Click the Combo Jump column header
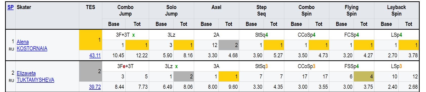426x92 pixels. pyautogui.click(x=126, y=11)
